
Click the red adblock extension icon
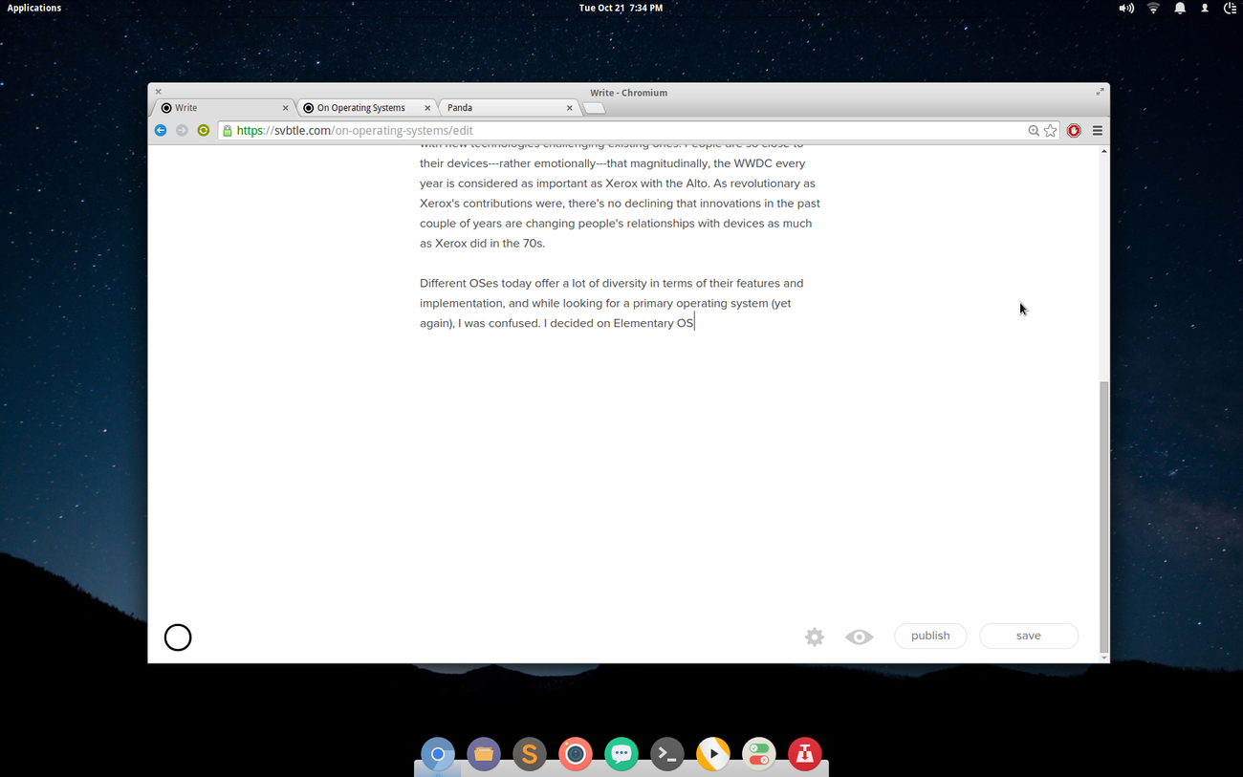tap(1074, 131)
